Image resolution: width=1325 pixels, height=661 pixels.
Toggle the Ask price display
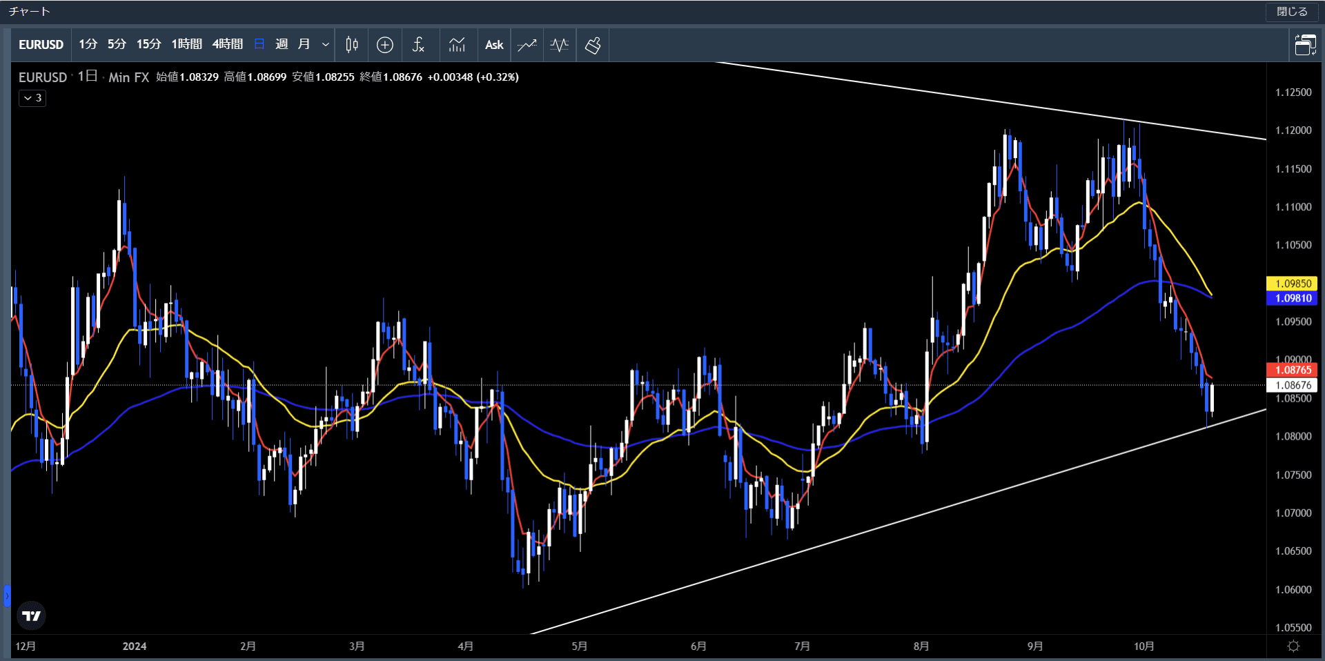coord(494,45)
